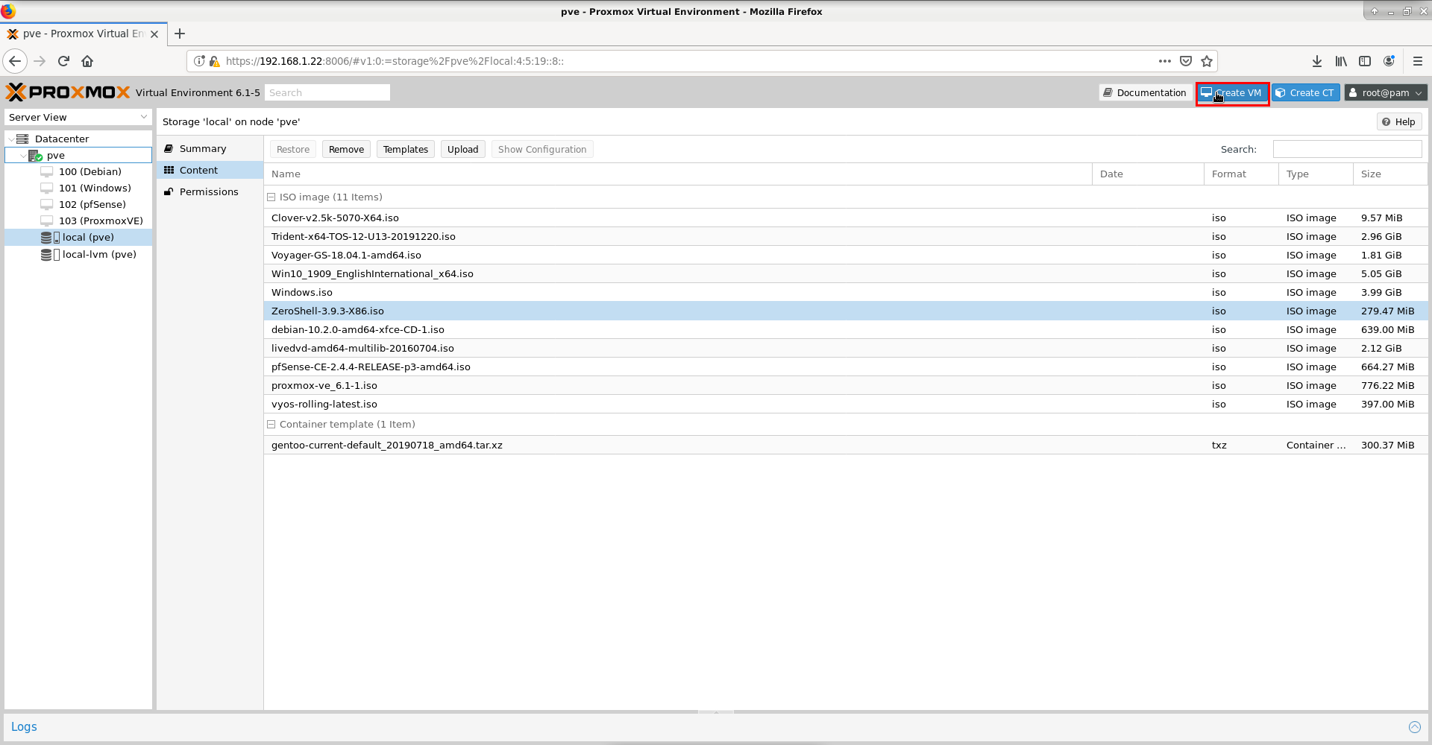Open Firefox downloads panel
This screenshot has height=745, width=1432.
pos(1317,61)
